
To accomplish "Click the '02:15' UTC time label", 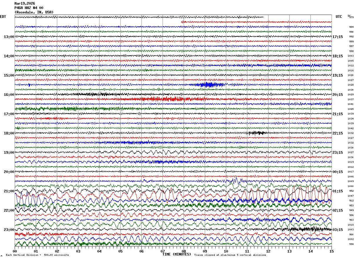I will click(x=338, y=210).
